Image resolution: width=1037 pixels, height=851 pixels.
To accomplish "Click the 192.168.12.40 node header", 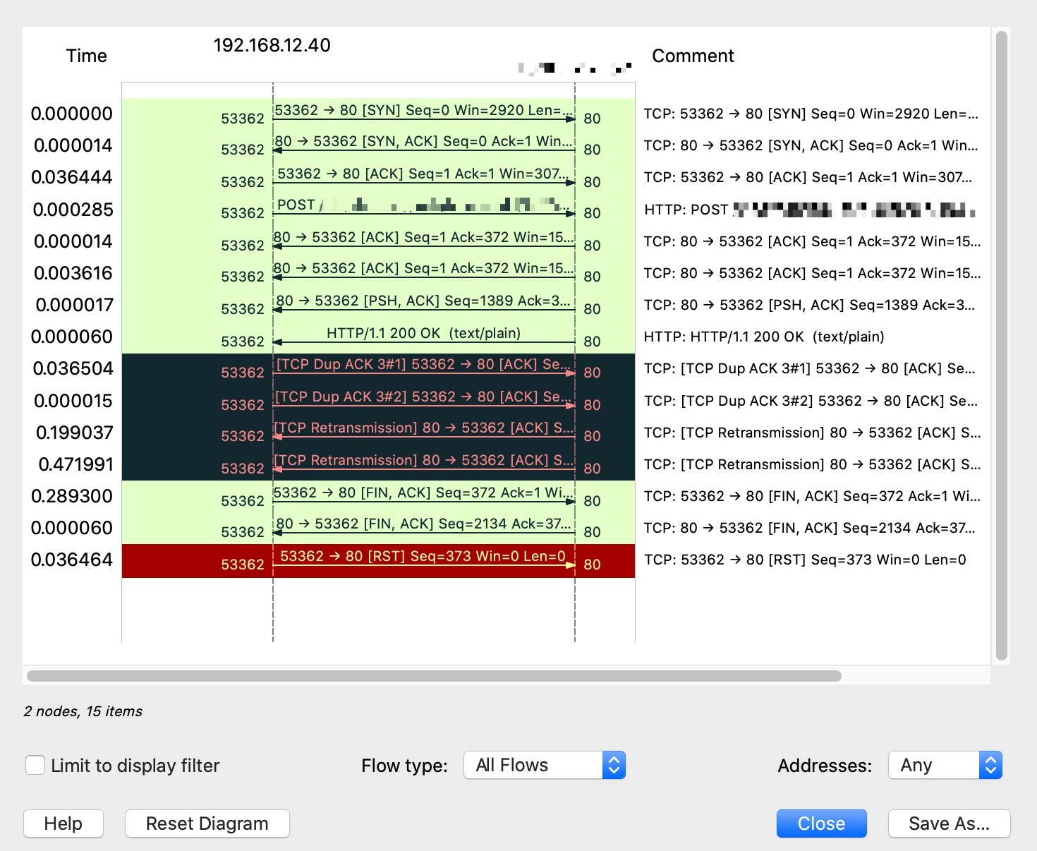I will tap(272, 45).
